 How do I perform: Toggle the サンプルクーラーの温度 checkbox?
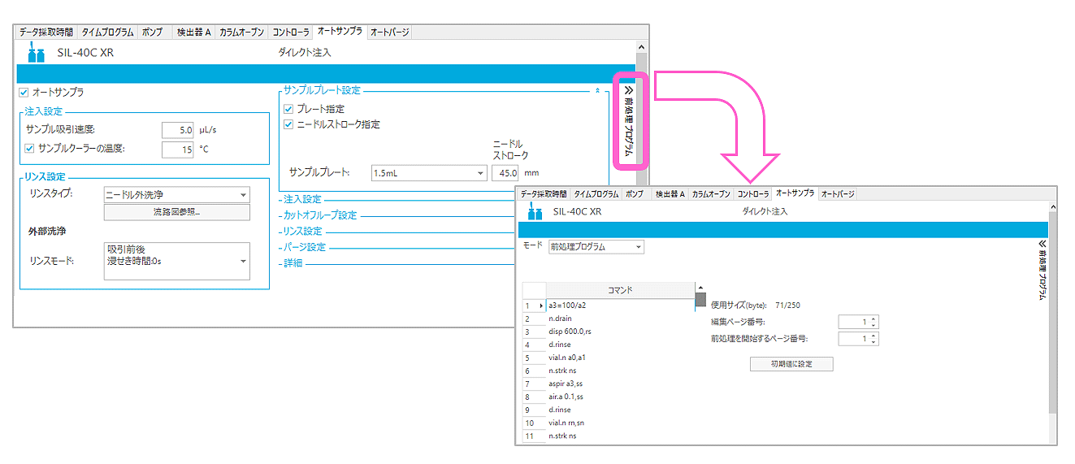(30, 149)
